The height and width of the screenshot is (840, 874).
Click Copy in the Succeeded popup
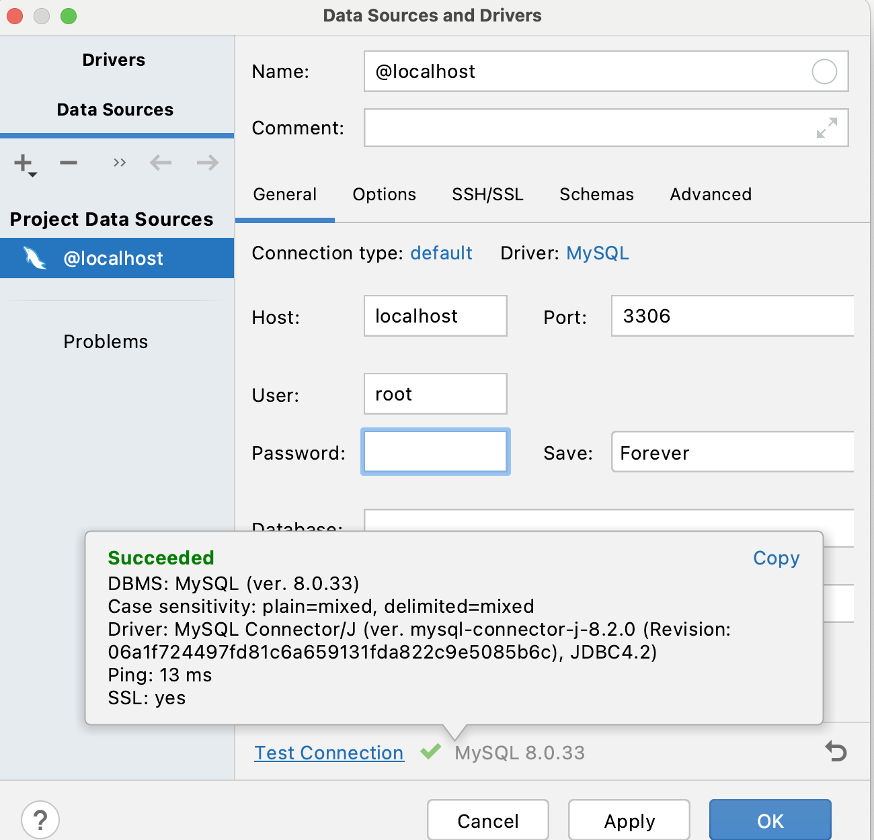pos(776,558)
